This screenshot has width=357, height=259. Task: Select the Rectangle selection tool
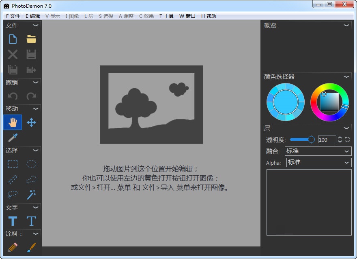[x=13, y=164]
